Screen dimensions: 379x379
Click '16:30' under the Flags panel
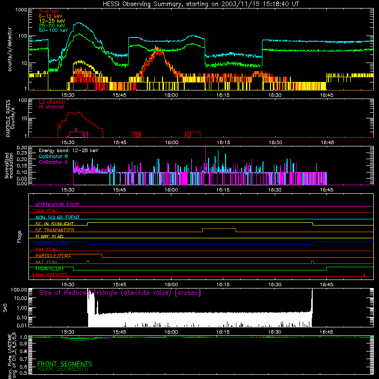click(275, 285)
